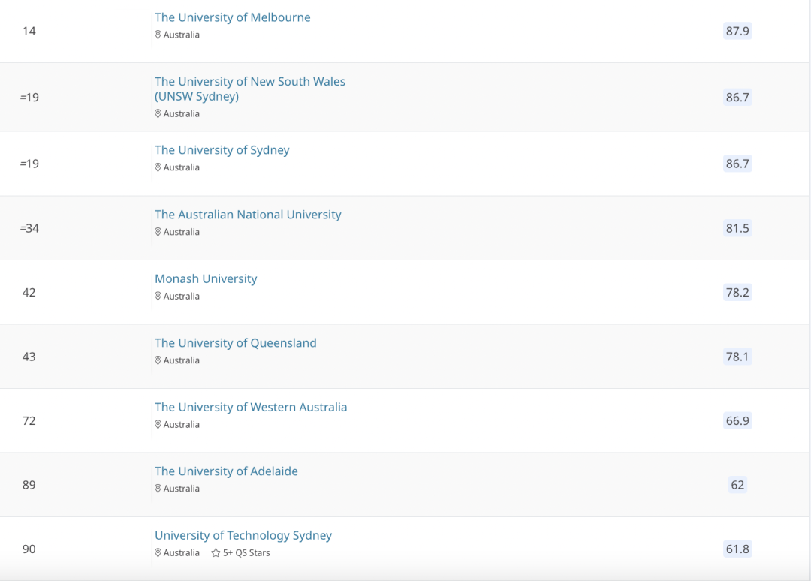Open Monash University link

click(206, 279)
